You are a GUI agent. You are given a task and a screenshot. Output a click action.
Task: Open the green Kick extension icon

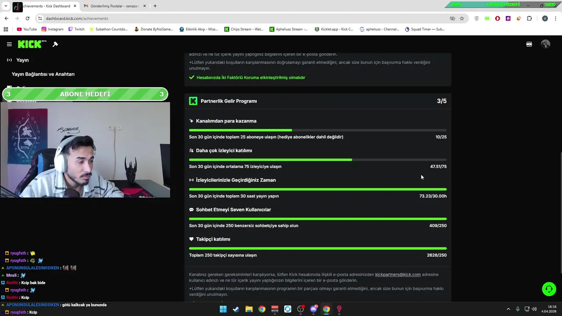[x=487, y=18]
